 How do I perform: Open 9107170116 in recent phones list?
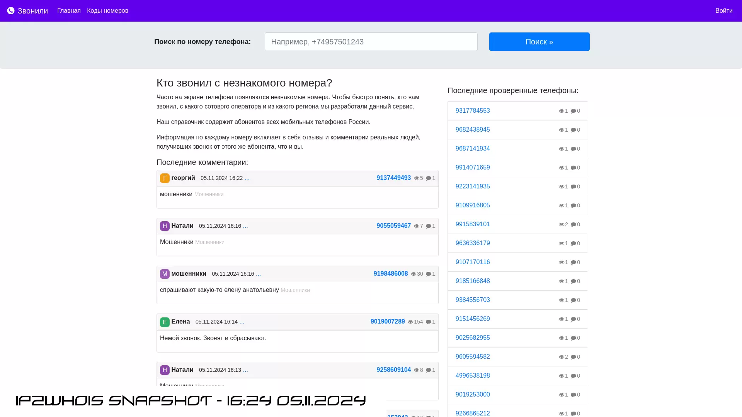click(473, 262)
